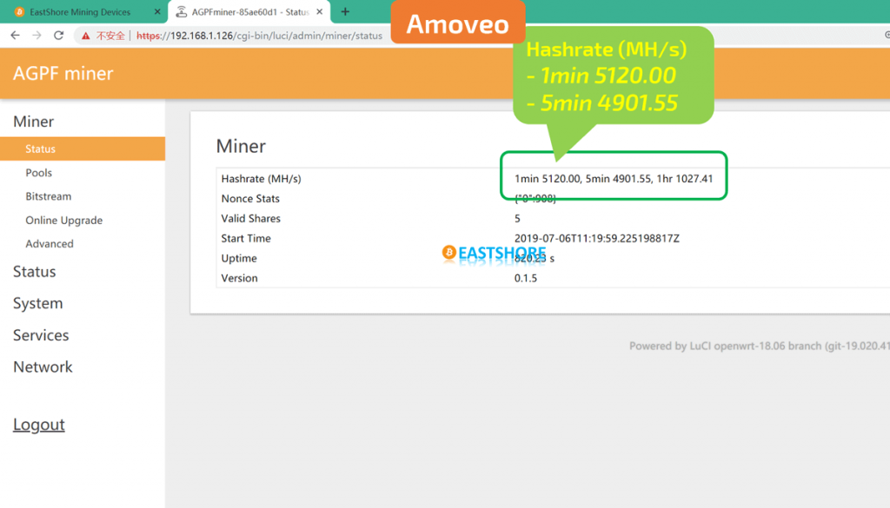This screenshot has width=890, height=508.
Task: Click the Logout link
Action: 38,424
